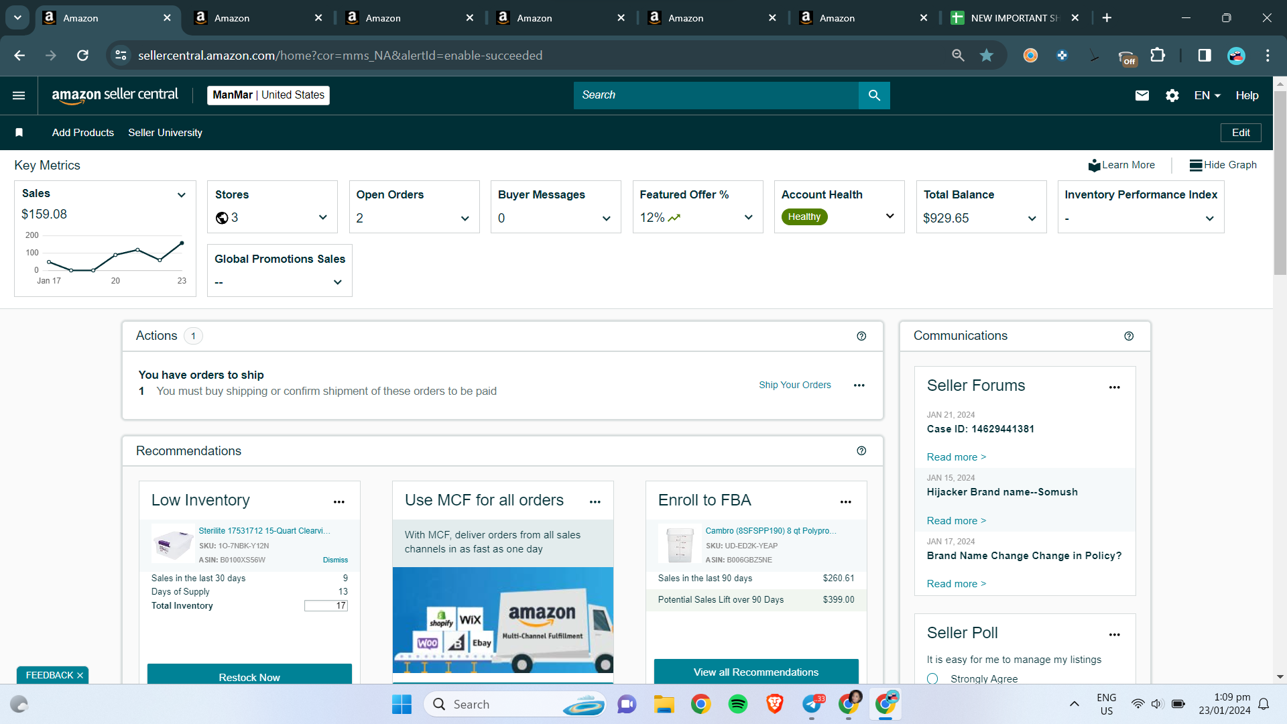Screen dimensions: 1287x724
Task: Click the search magnifier button in Seller Central
Action: (874, 95)
